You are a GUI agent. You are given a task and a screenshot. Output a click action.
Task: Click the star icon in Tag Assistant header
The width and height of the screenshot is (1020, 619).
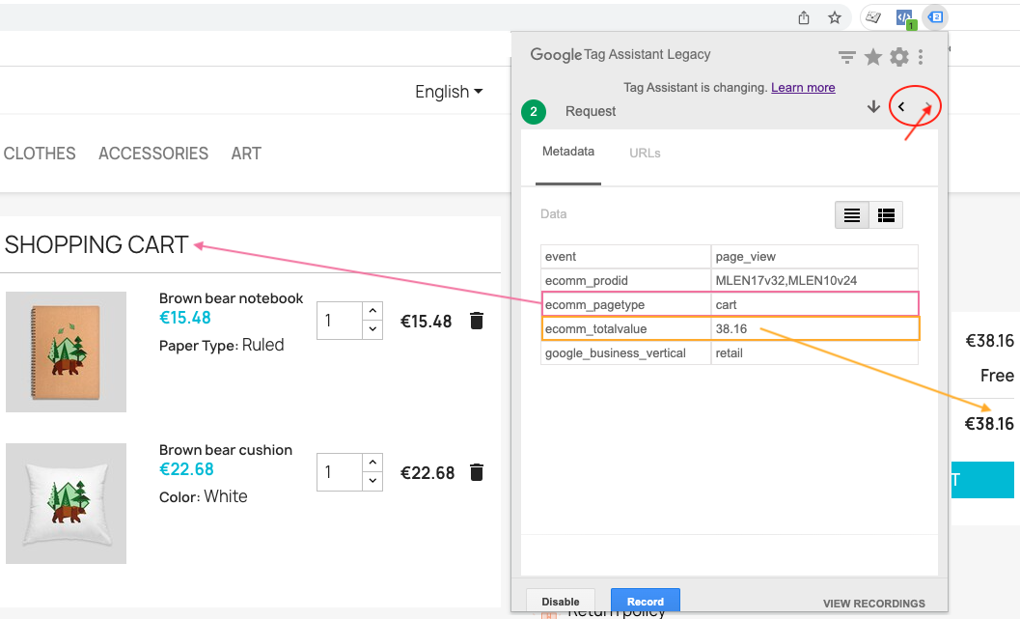[873, 57]
